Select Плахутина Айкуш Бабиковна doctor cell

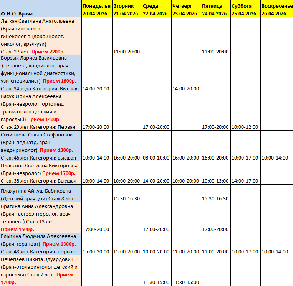41,193
